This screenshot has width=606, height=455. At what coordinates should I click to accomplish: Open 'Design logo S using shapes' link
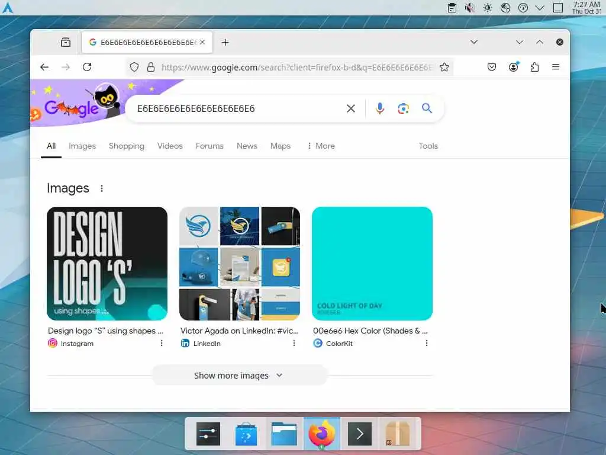[105, 331]
